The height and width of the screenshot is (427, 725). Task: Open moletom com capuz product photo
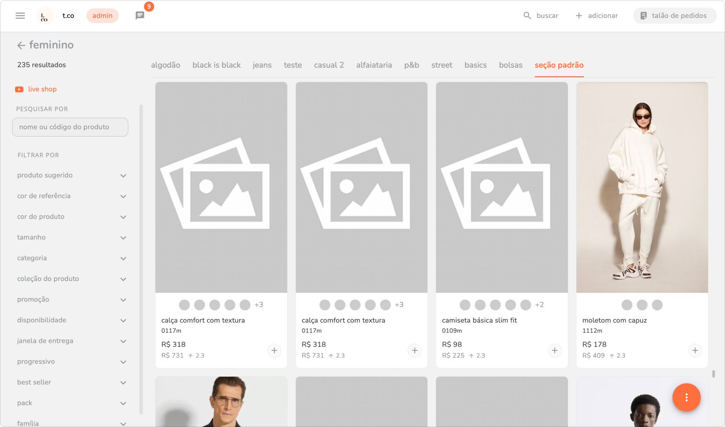pos(642,187)
